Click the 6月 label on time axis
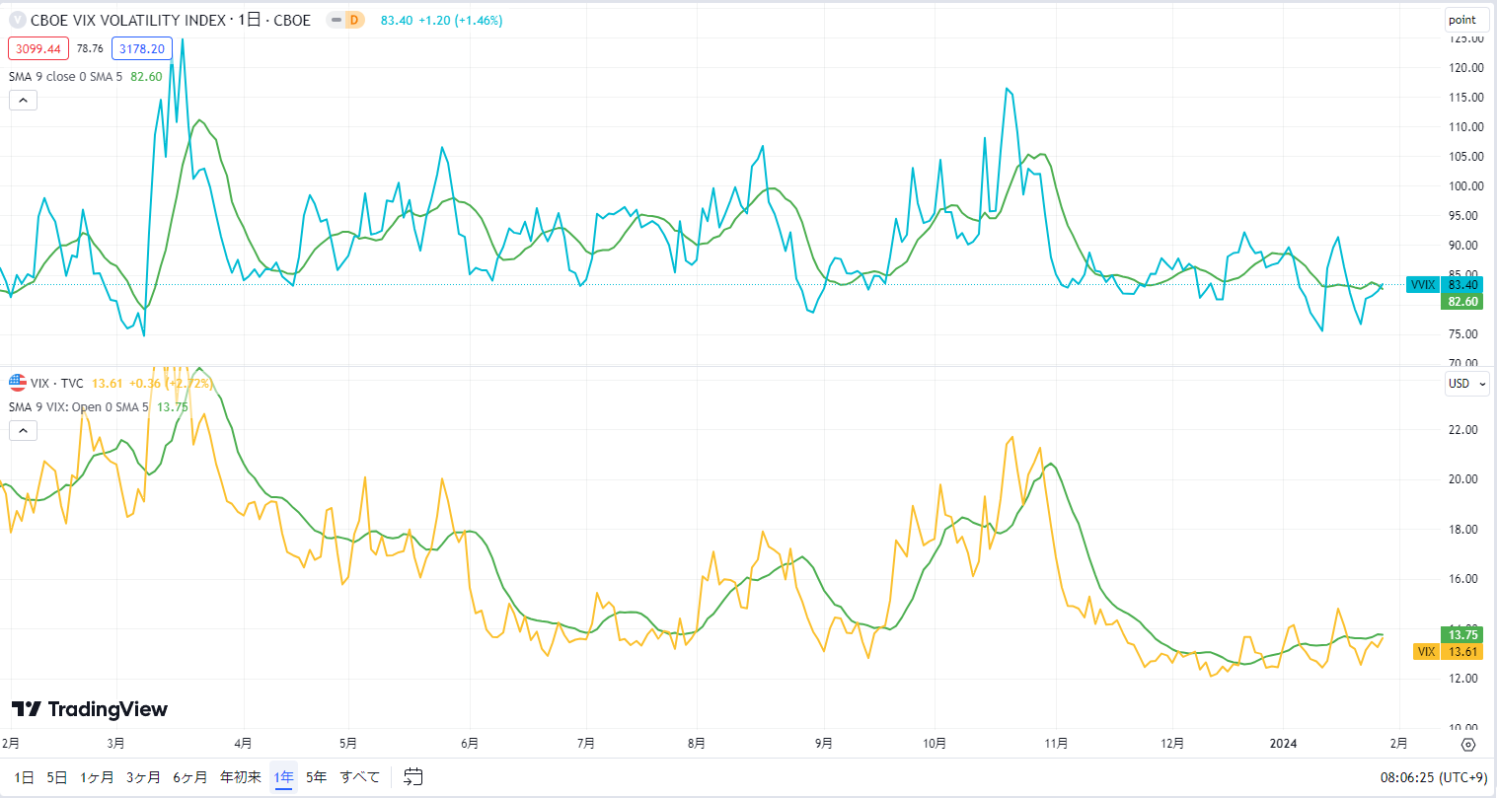The height and width of the screenshot is (798, 1497). click(470, 744)
